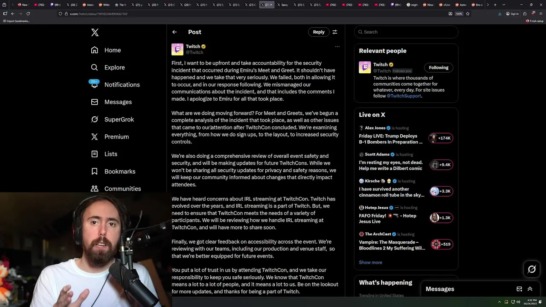Expand the Messages drawer with double chevron
Screen dimensions: 546x307
pos(530,289)
